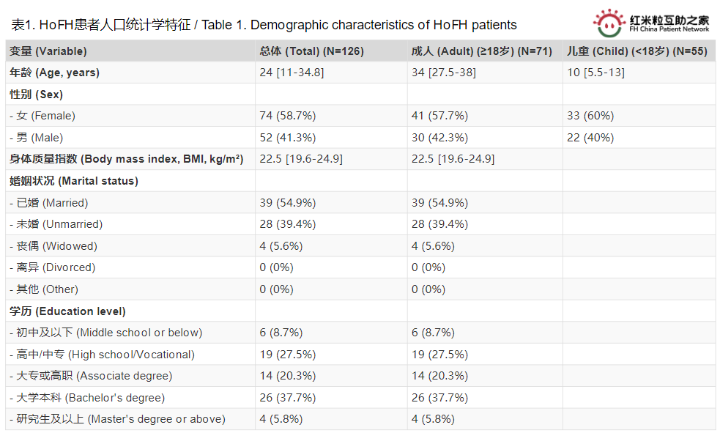Screen dimensions: 720x433
Task: Click the Widowed row label
Action: (53, 245)
